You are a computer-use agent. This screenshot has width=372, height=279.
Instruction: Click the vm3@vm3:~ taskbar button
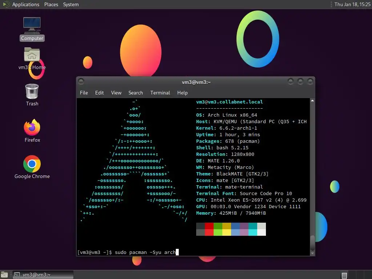pyautogui.click(x=43, y=275)
